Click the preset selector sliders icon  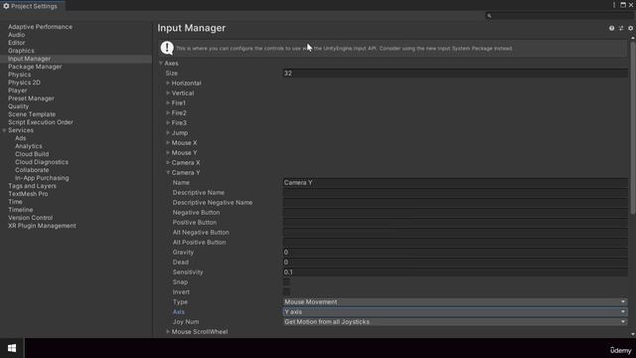coord(621,28)
